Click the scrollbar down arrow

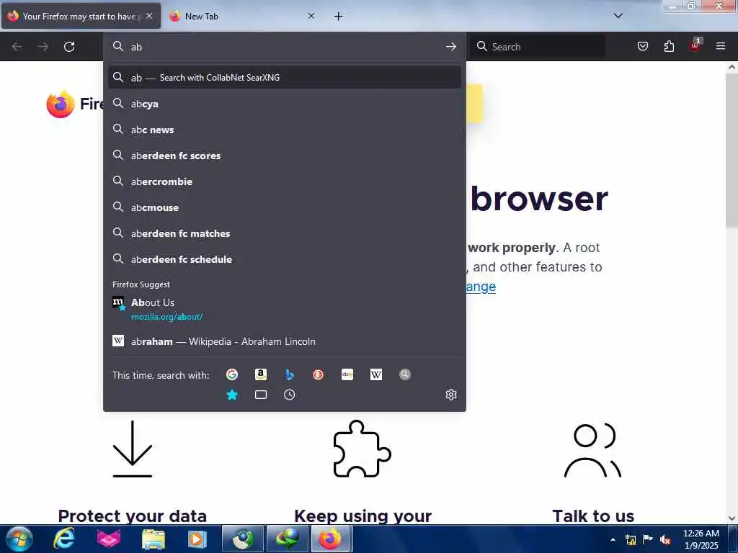(x=732, y=518)
